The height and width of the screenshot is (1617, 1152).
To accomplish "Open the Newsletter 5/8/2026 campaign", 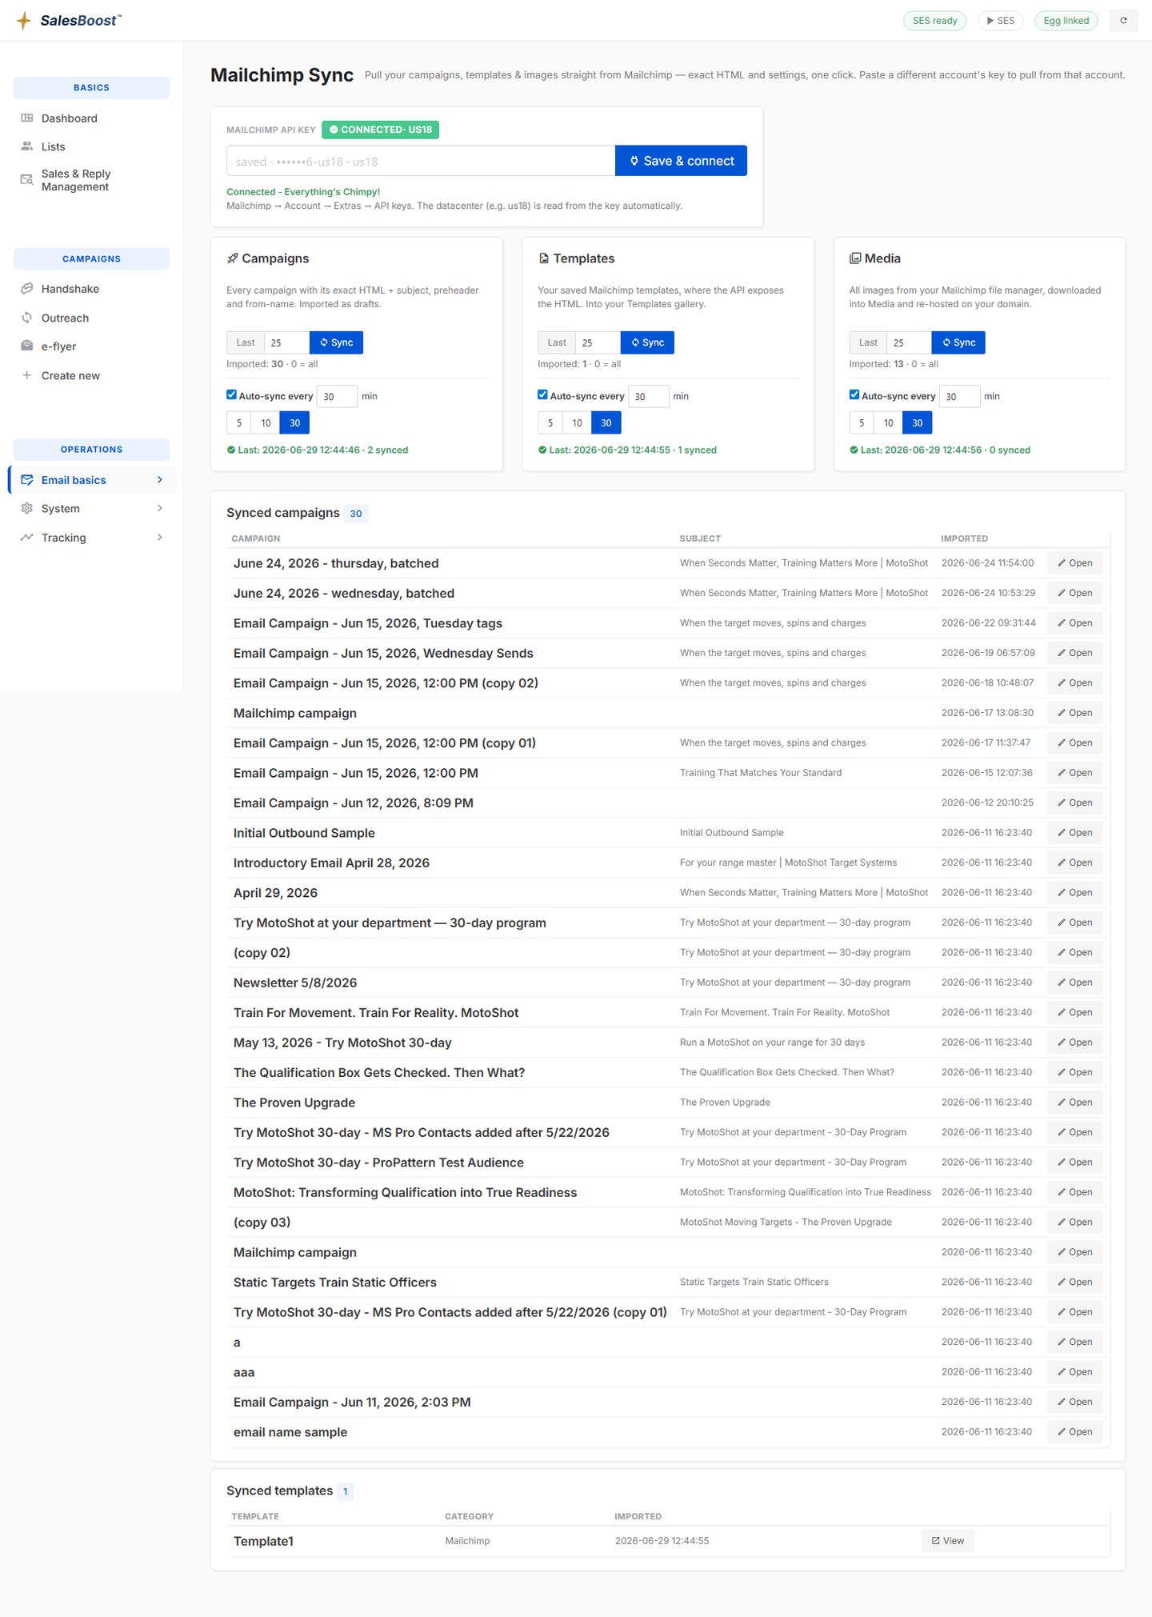I will pos(1075,983).
